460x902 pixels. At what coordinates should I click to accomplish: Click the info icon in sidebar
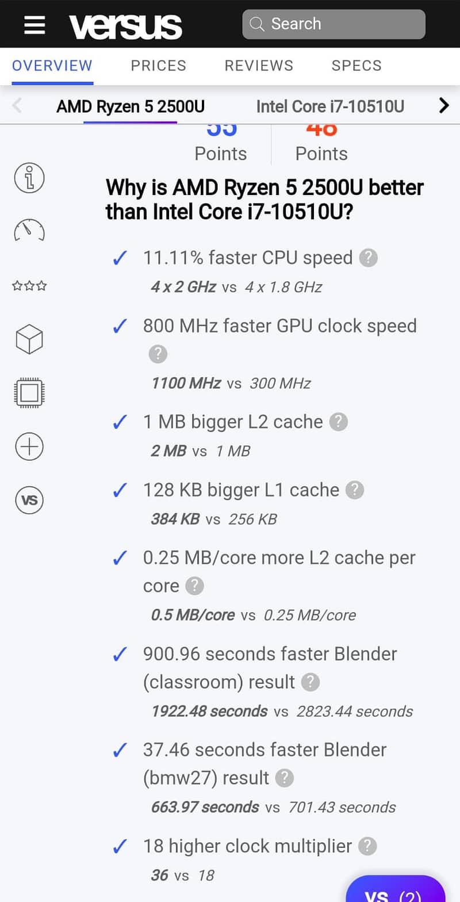29,178
